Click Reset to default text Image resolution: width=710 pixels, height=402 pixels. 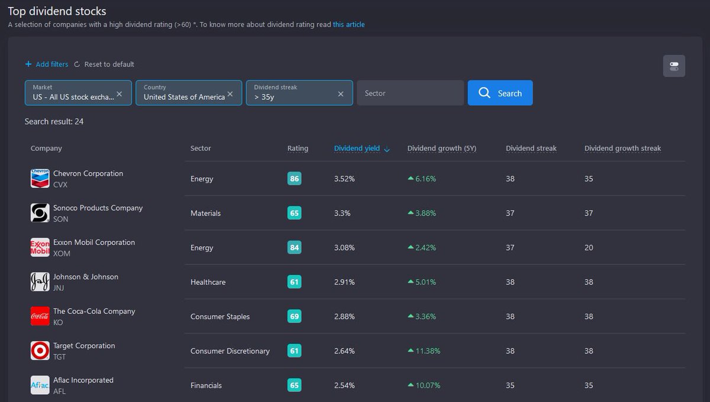[109, 64]
